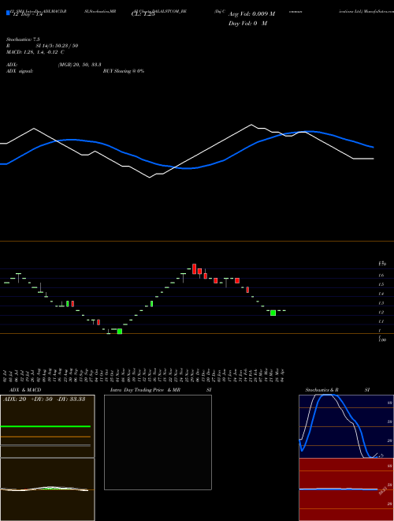Click the 'Intra Day Trading Price & MR' title
394x521 pixels.
pos(145,390)
